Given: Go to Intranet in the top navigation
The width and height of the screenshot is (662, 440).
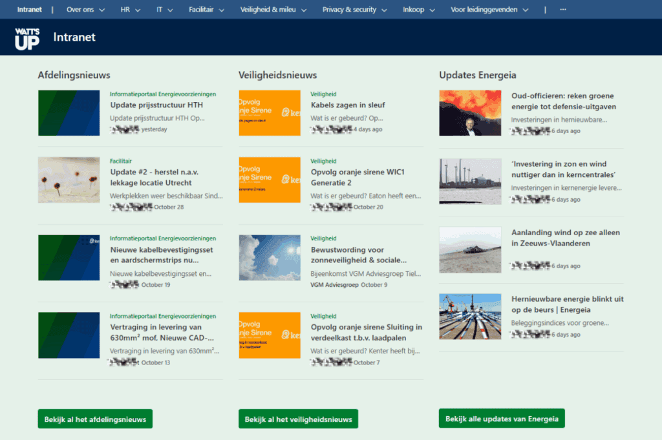Looking at the screenshot, I should pos(29,9).
